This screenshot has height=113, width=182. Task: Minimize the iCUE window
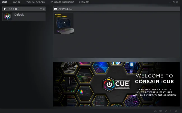[x=170, y=3]
